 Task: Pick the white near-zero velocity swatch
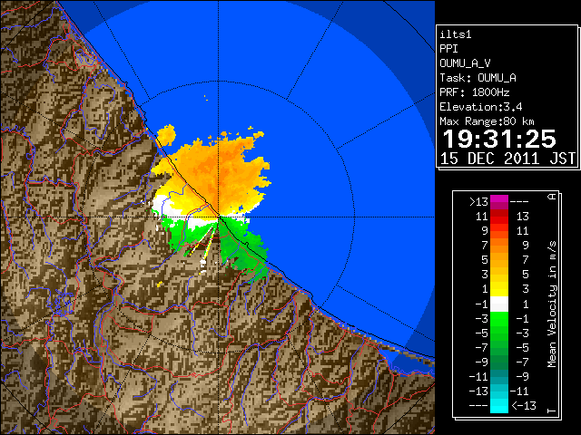point(499,304)
